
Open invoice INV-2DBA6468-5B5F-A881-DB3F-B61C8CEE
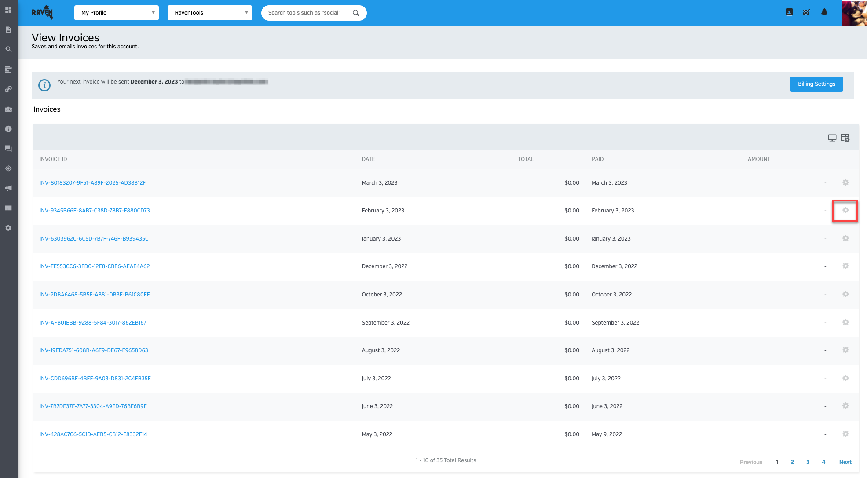(95, 295)
